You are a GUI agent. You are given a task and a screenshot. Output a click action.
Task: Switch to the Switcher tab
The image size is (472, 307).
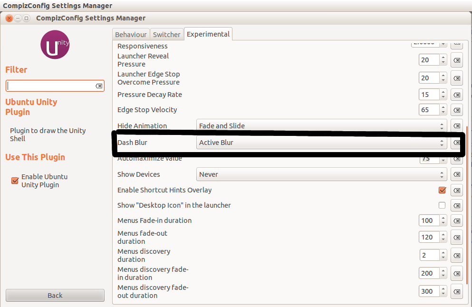(x=166, y=35)
